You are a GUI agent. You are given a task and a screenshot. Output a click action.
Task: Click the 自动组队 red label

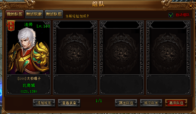[x=183, y=15]
